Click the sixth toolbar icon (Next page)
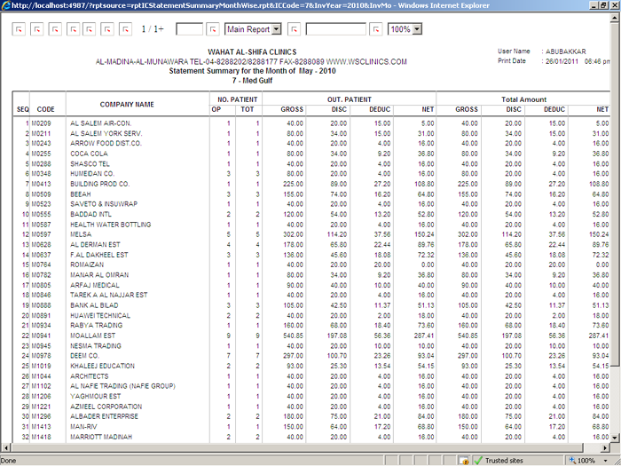 (107, 29)
